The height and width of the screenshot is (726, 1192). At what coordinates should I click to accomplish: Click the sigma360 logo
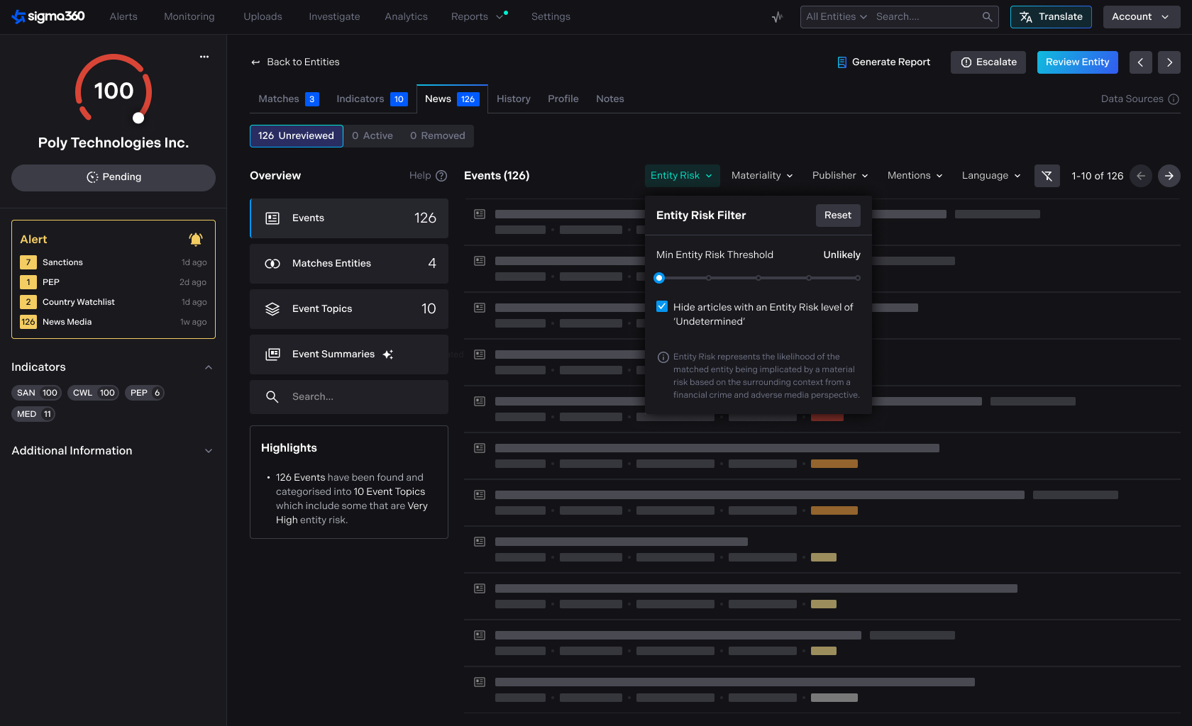[48, 16]
